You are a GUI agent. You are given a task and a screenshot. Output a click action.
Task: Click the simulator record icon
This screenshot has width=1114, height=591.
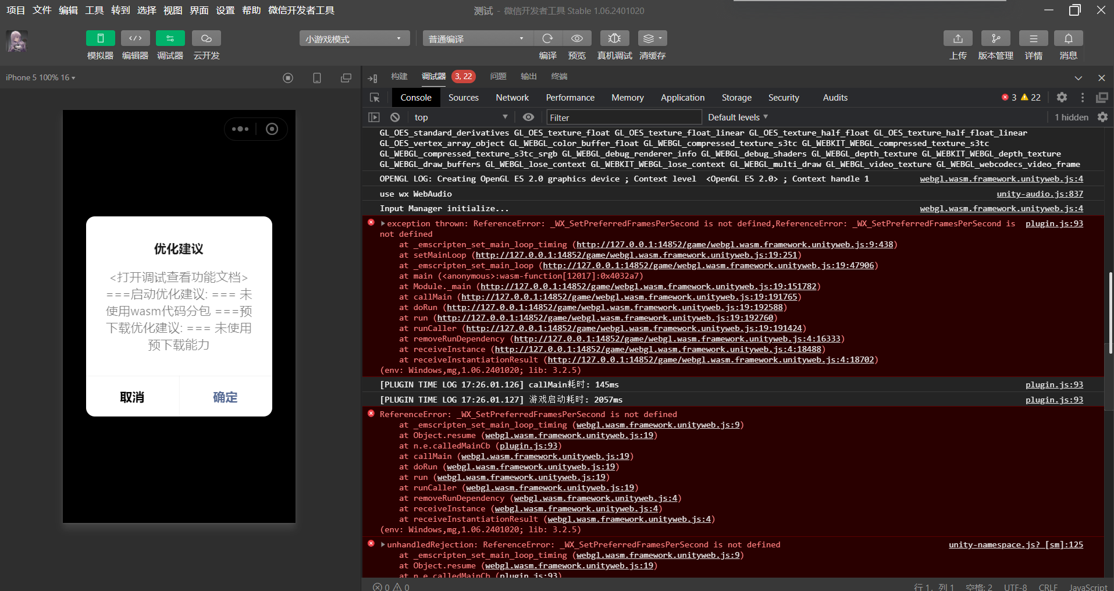click(x=288, y=78)
